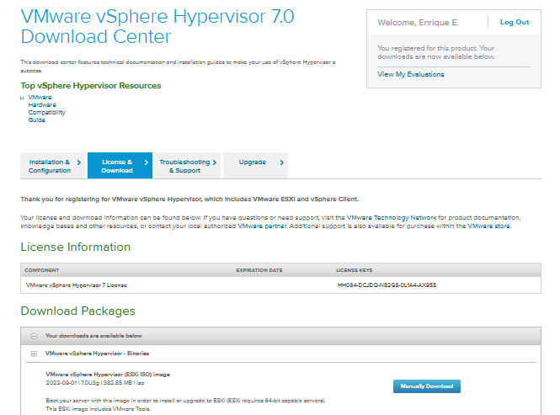Image resolution: width=560 pixels, height=415 pixels.
Task: Click the '2022-09-01 | 7.0U3g' file details
Action: [95, 383]
